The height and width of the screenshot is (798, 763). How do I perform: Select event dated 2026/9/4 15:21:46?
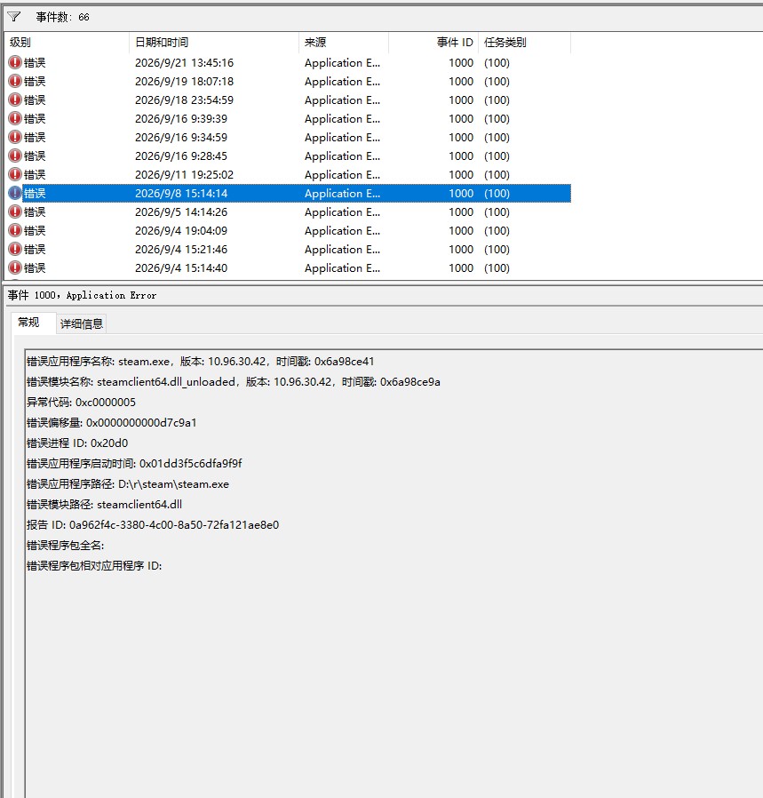tap(288, 250)
